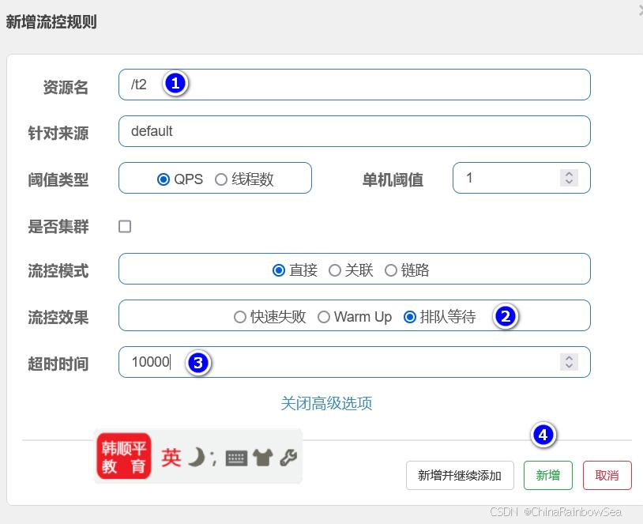Focus the 针对来源 default input
Image resolution: width=643 pixels, height=524 pixels.
[355, 131]
